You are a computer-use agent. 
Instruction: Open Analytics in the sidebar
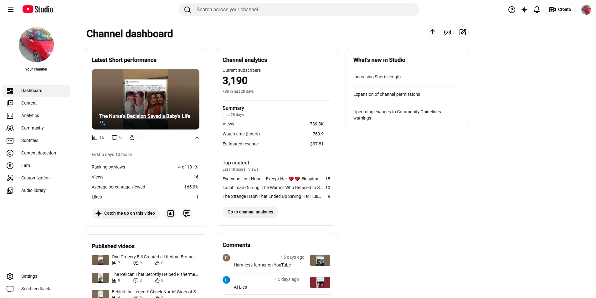coord(36,115)
